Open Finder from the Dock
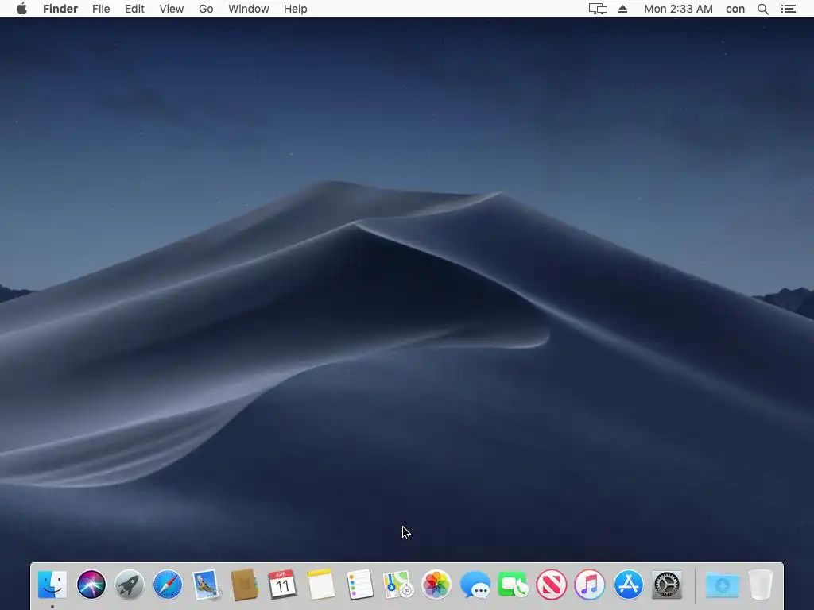This screenshot has height=610, width=814. point(52,585)
